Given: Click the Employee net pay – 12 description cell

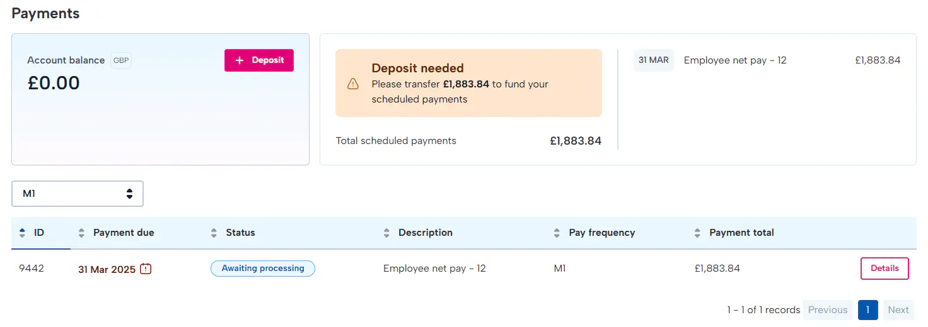Looking at the screenshot, I should click(x=434, y=269).
